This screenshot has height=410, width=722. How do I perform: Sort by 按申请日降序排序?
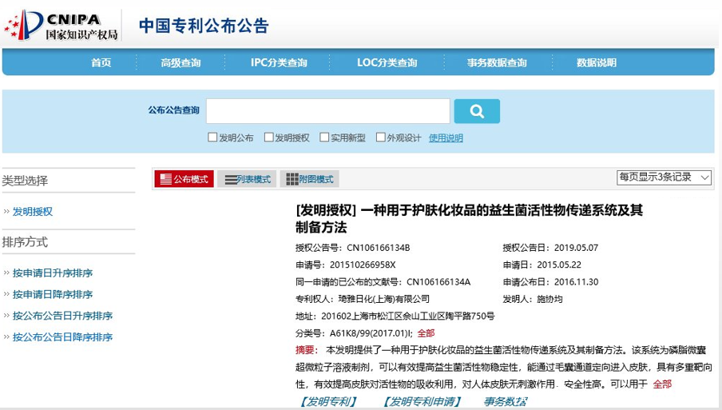[x=53, y=294]
